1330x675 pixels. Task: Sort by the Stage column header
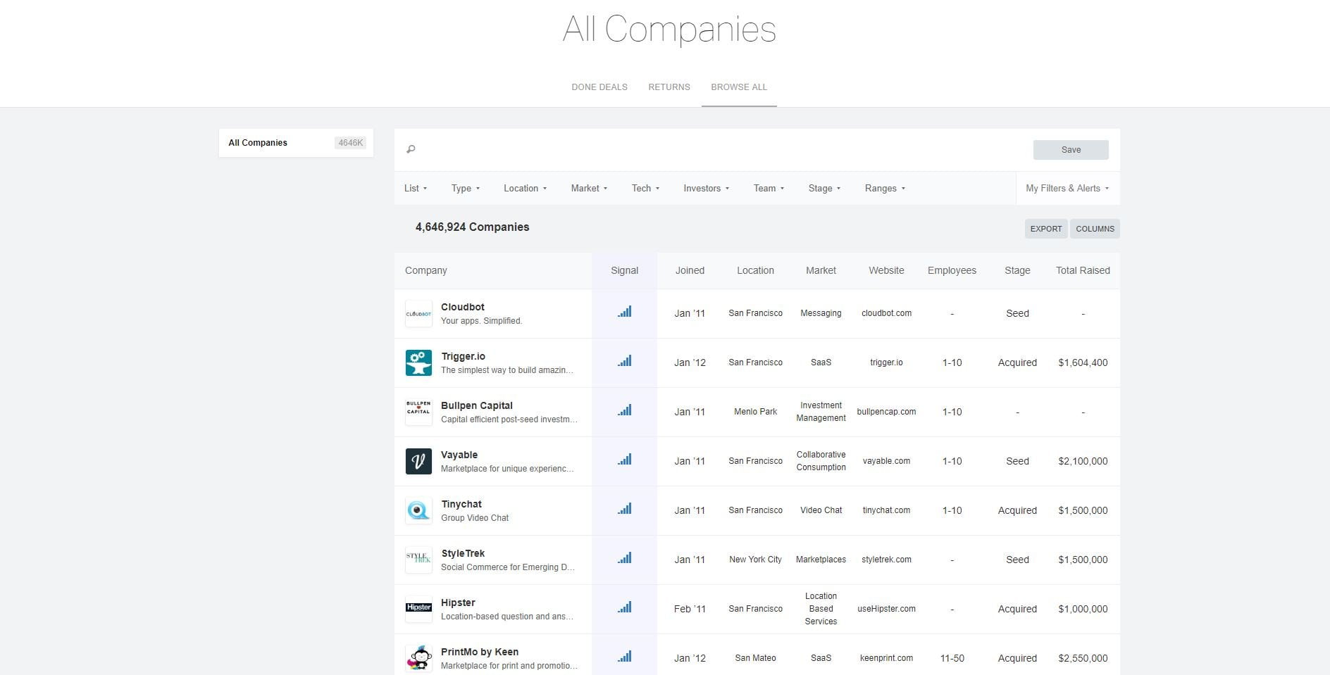[x=1017, y=270]
